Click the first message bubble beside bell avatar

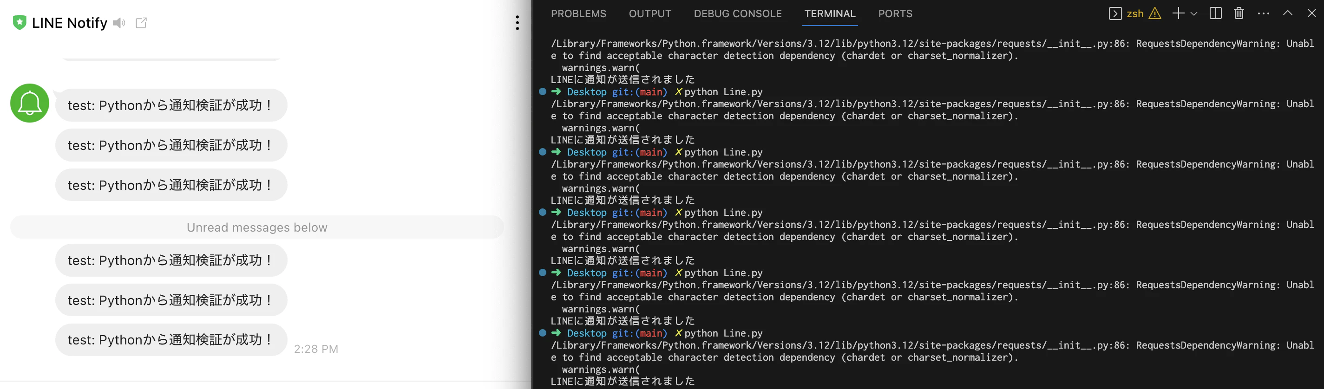171,105
